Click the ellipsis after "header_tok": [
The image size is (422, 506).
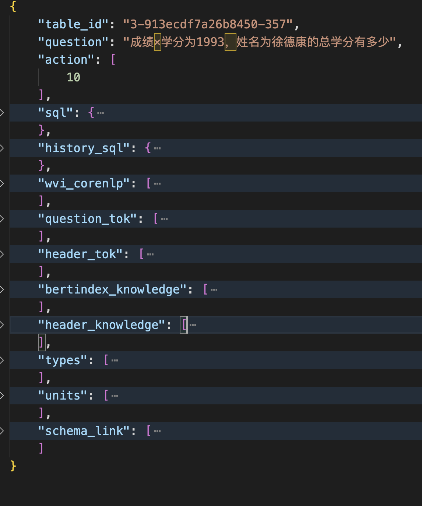pos(150,254)
